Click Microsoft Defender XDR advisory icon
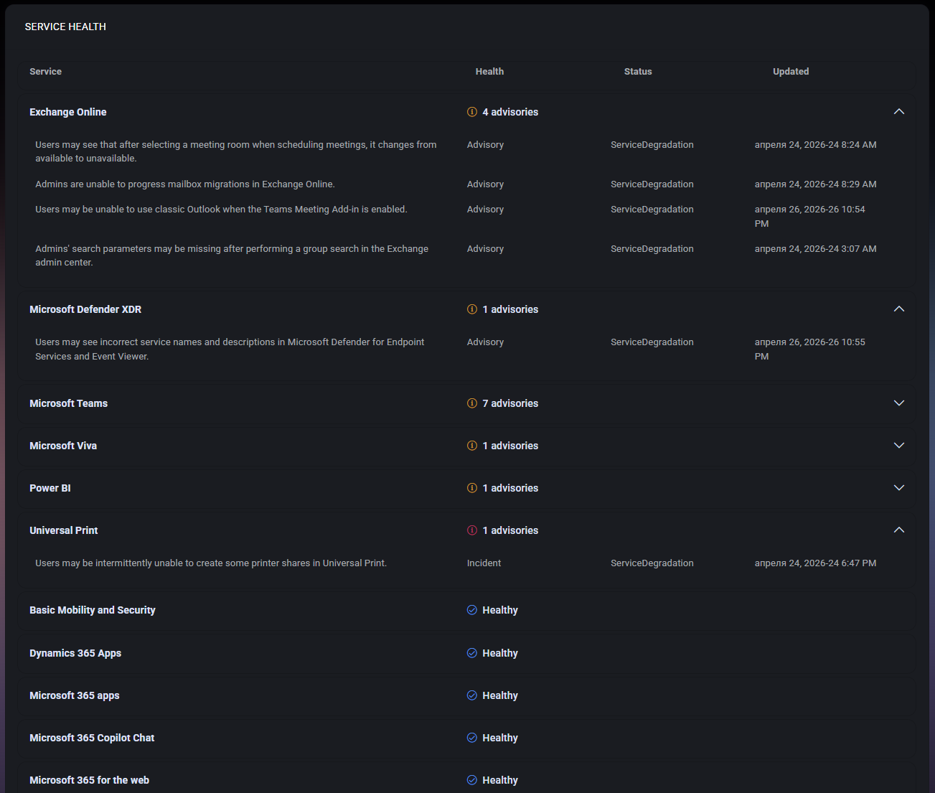 pyautogui.click(x=472, y=309)
